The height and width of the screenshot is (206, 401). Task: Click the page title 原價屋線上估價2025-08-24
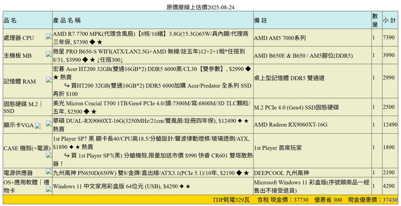(x=200, y=7)
